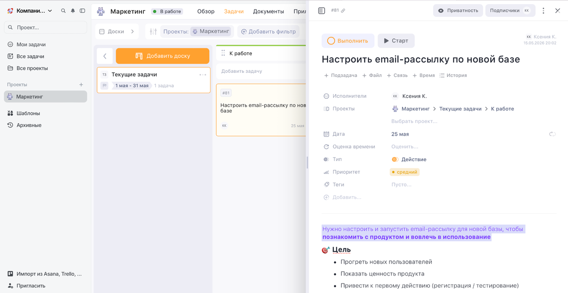Grab the К работе column handle icon
Viewport: 568px width, 293px height.
pos(223,53)
